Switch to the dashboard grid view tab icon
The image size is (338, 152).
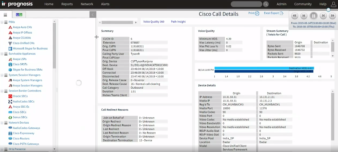(19, 15)
